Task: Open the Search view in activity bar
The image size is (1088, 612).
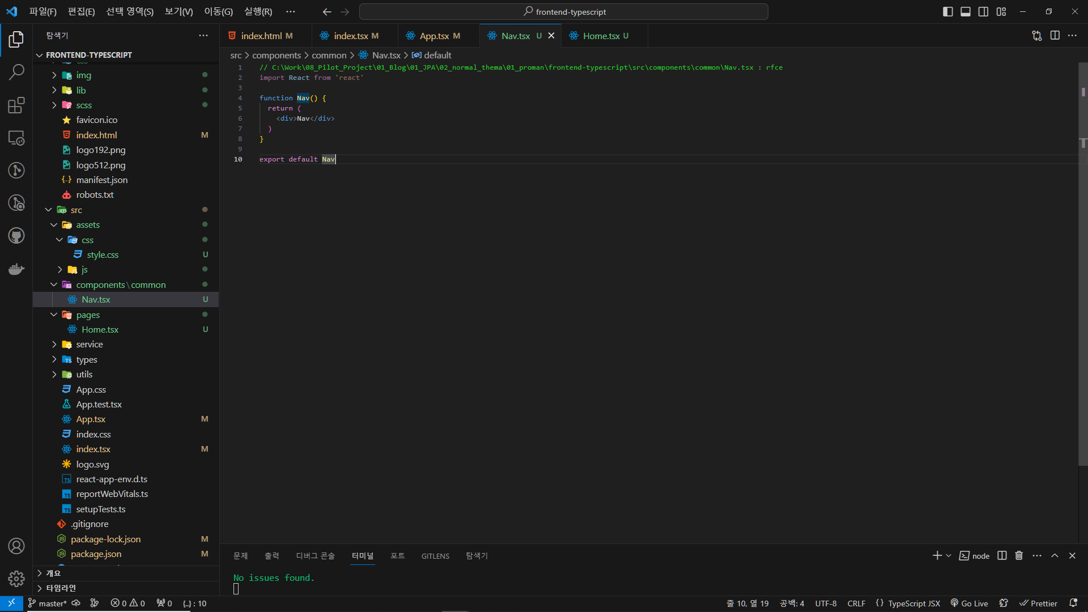Action: (16, 72)
